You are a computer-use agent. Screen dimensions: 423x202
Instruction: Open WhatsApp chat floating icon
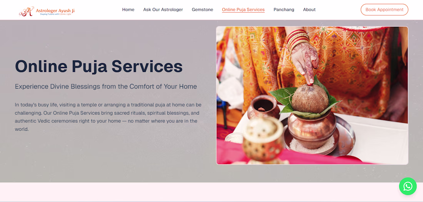point(408,186)
